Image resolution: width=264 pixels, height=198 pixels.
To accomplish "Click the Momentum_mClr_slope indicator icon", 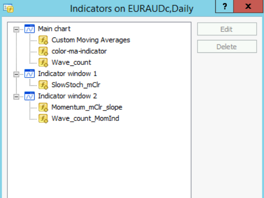I will click(x=43, y=107).
